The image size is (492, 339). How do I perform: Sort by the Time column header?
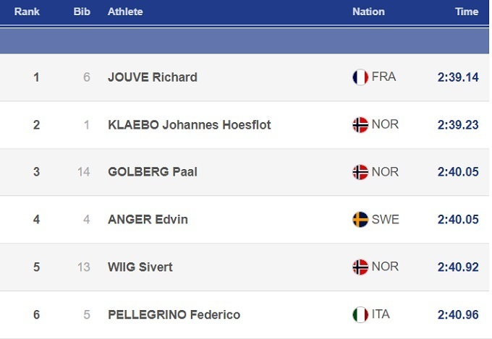(x=467, y=12)
